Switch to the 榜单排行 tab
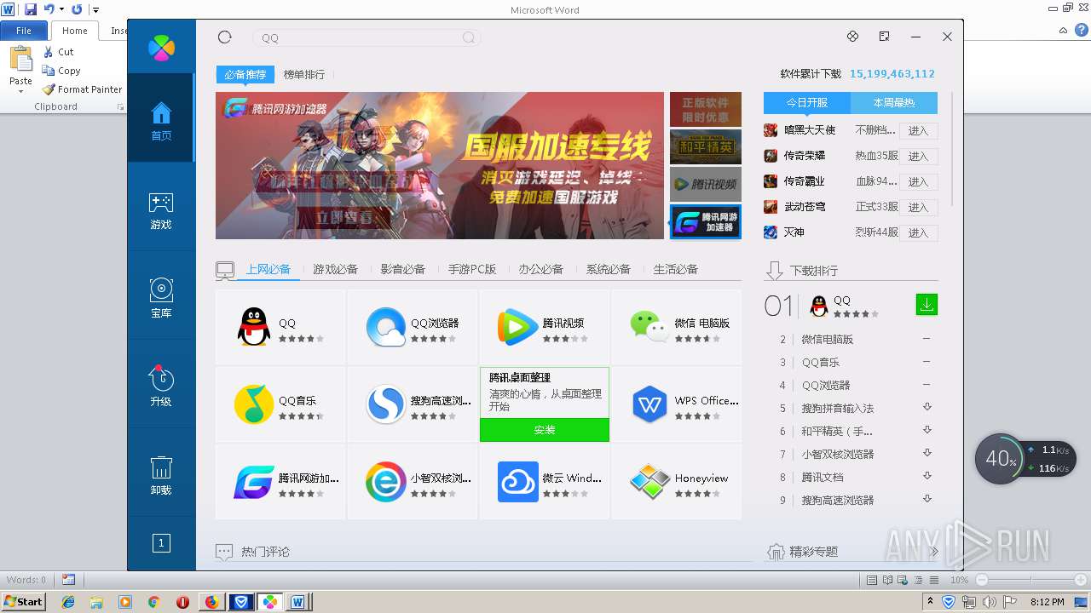The image size is (1091, 613). pos(304,75)
